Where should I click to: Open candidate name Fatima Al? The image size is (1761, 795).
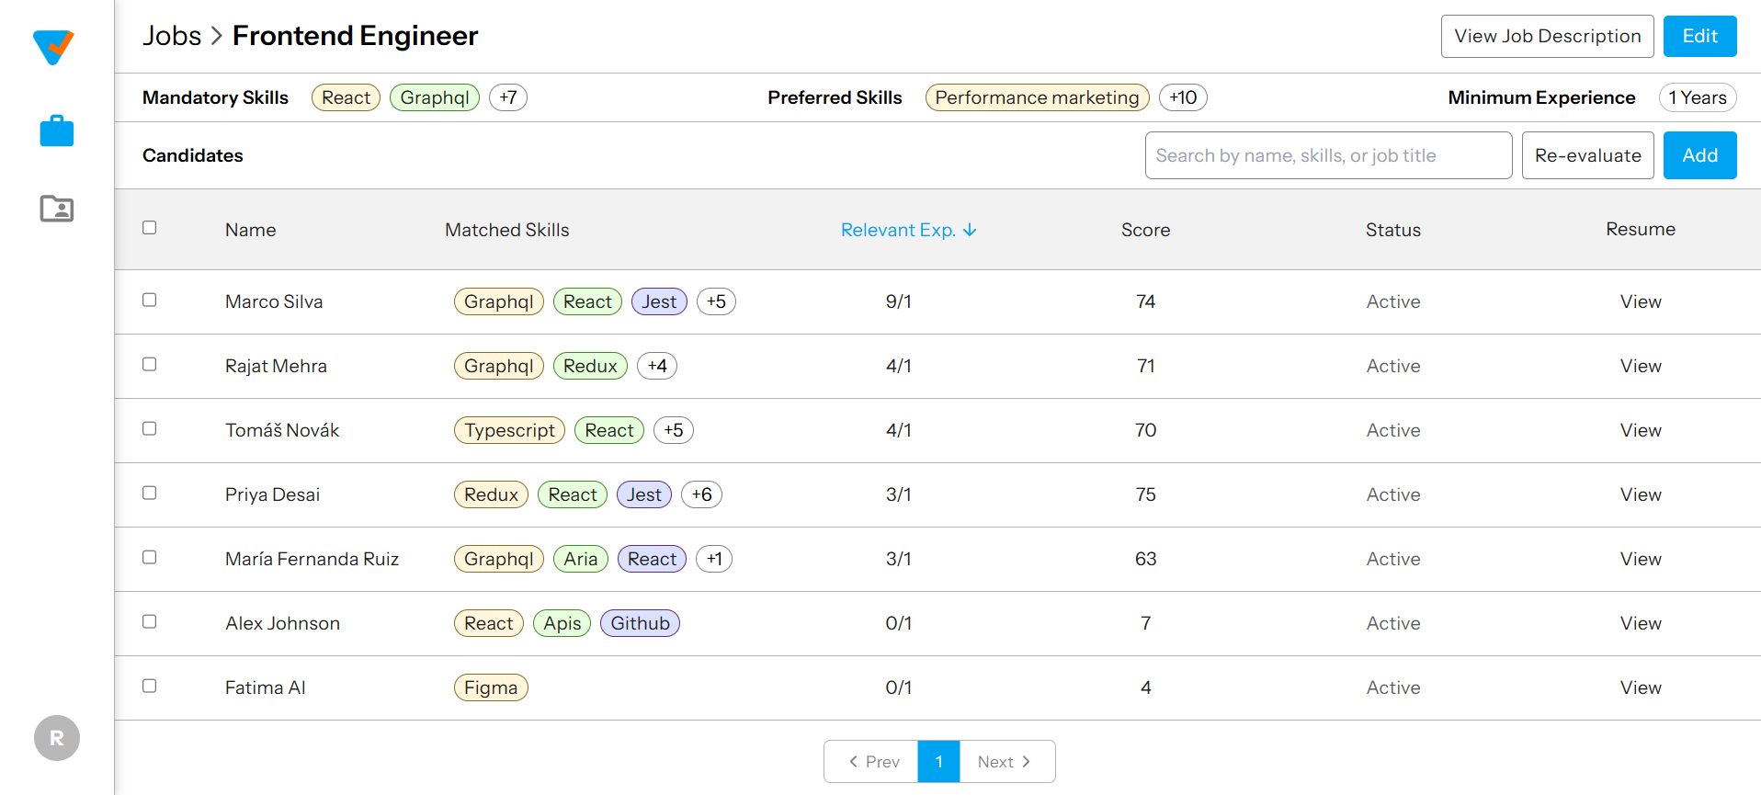coord(266,687)
